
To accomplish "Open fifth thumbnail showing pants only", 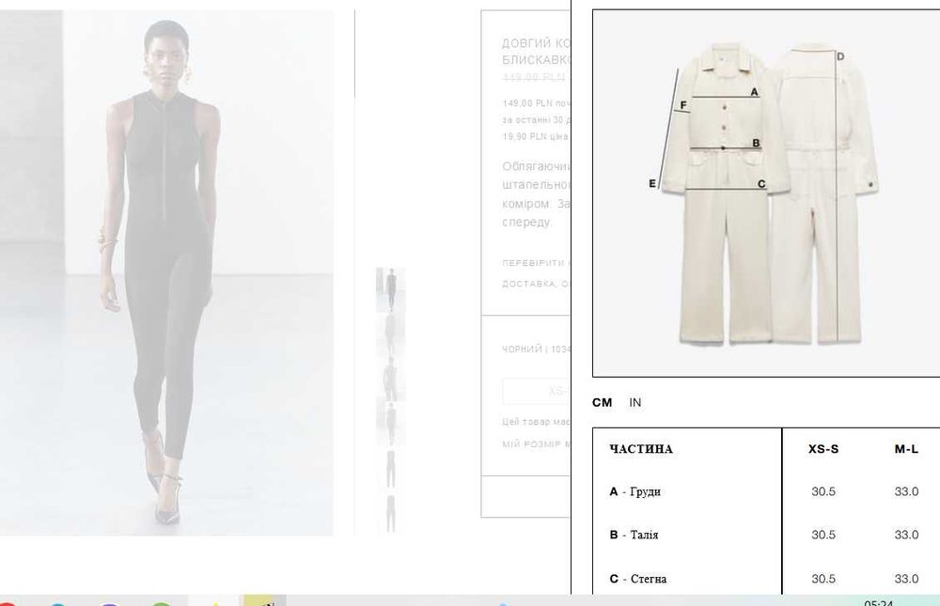I will (390, 468).
